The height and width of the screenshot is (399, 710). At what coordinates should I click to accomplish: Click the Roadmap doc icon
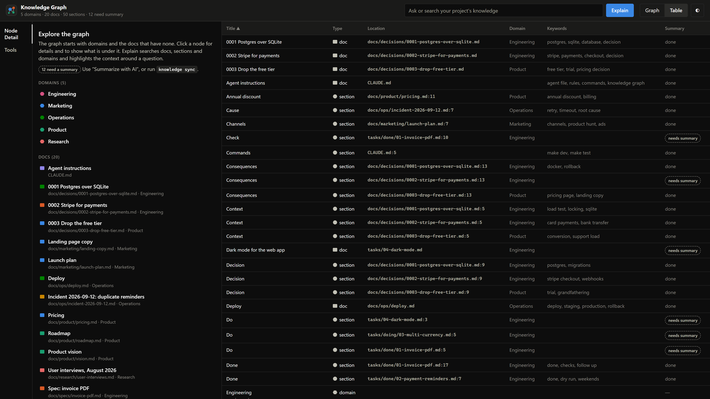[x=42, y=333]
